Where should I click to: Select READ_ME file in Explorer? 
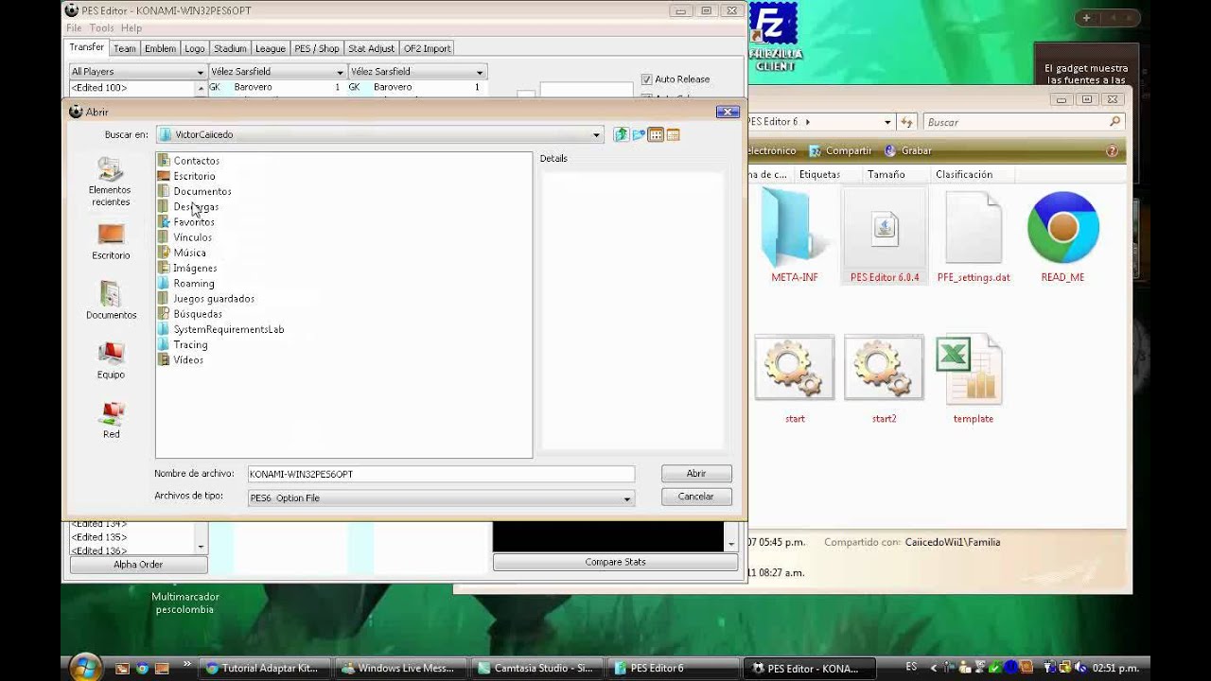click(1062, 236)
